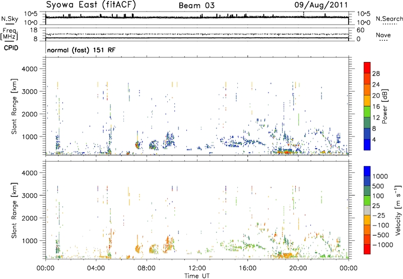Click the '4000' tick in power panel
The height and width of the screenshot is (279, 403).
pyautogui.click(x=30, y=69)
